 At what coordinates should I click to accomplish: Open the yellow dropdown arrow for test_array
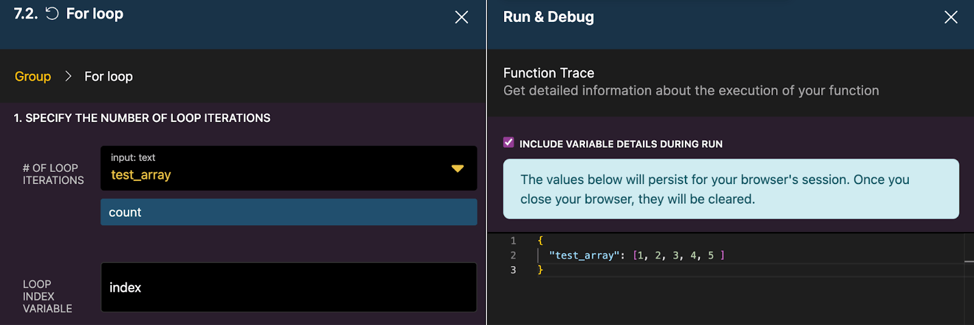(458, 168)
